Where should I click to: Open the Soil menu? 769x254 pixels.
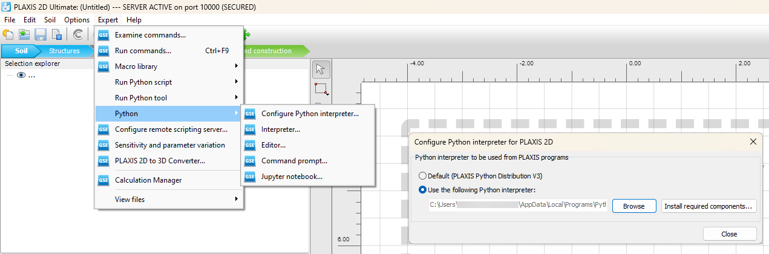click(x=50, y=20)
